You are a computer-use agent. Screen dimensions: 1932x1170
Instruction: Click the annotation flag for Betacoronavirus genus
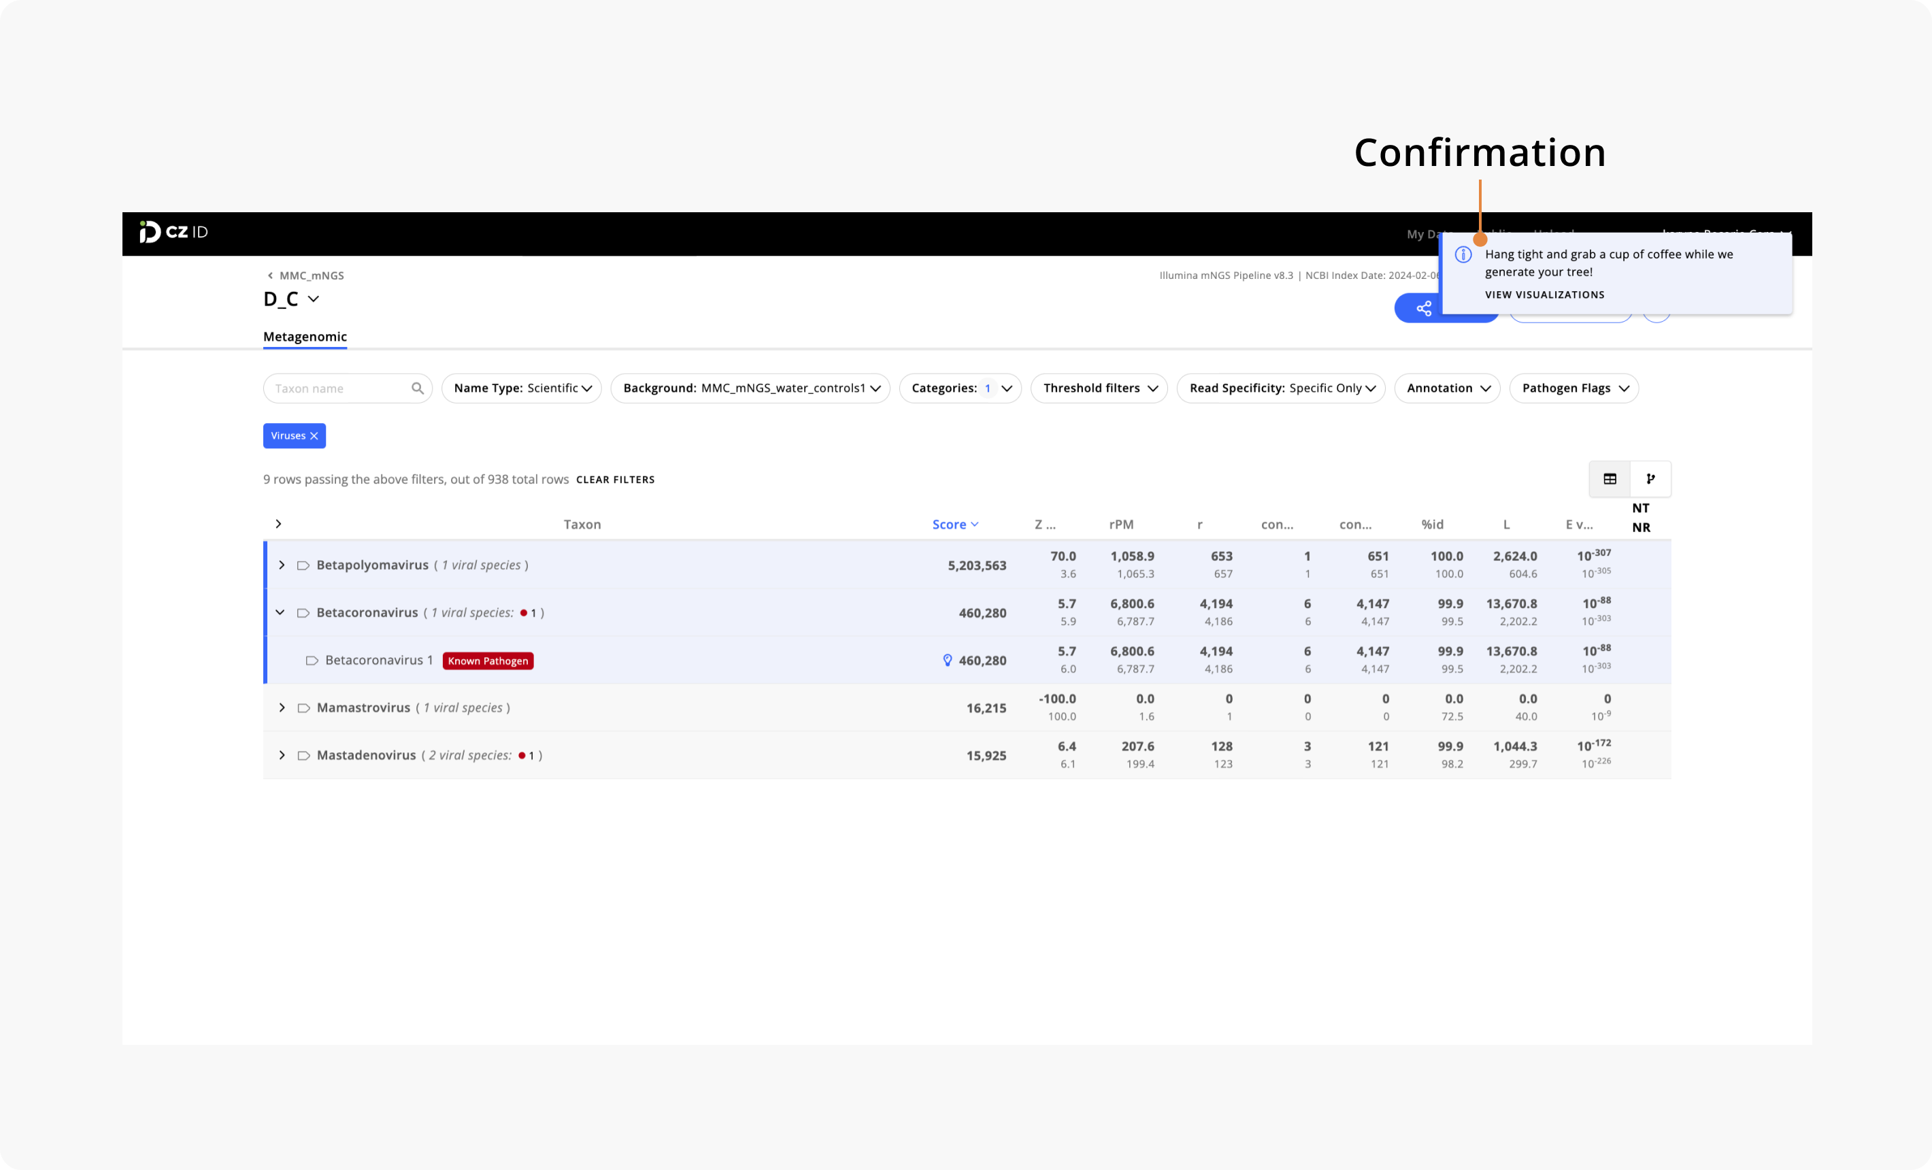[x=303, y=614]
